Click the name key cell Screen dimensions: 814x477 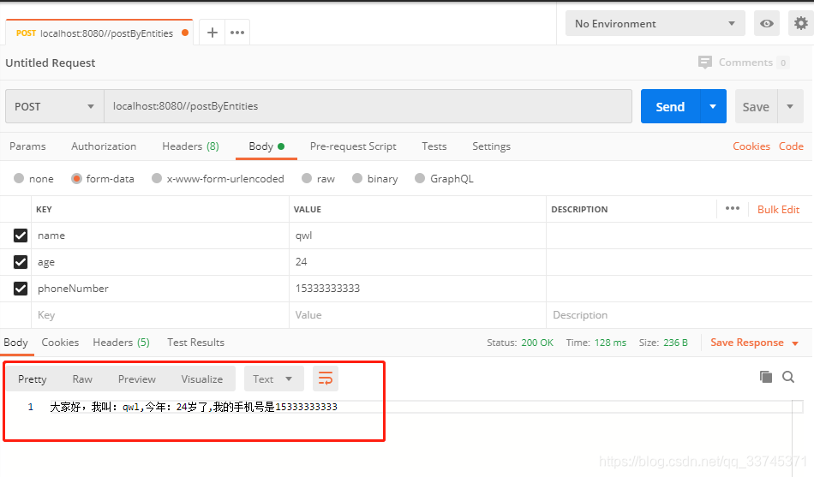tap(160, 236)
